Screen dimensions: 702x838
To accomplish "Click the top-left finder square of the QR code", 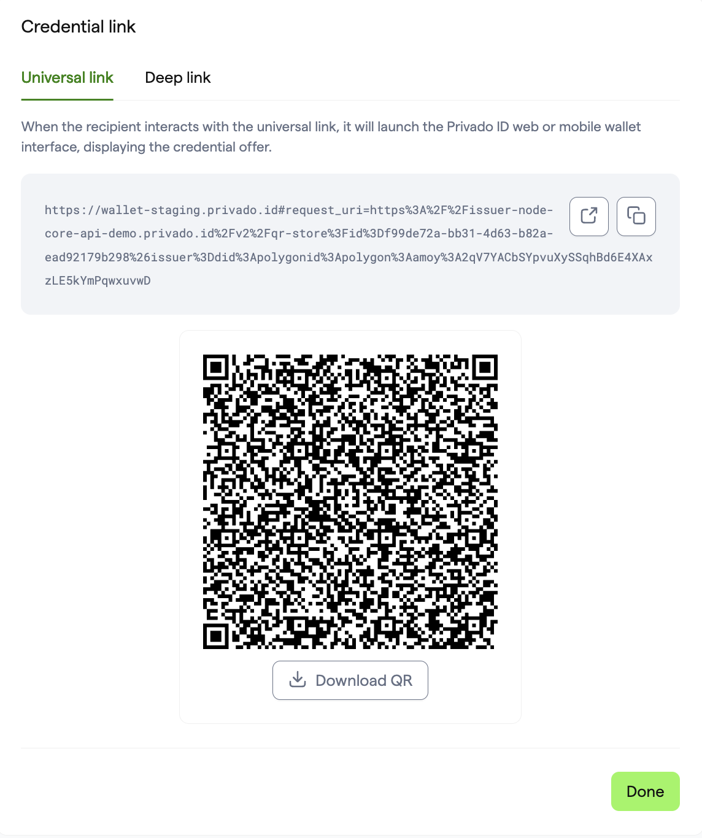I will 215,367.
